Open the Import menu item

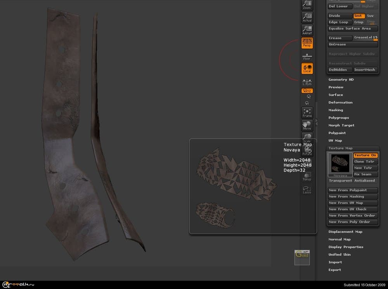tap(335, 262)
